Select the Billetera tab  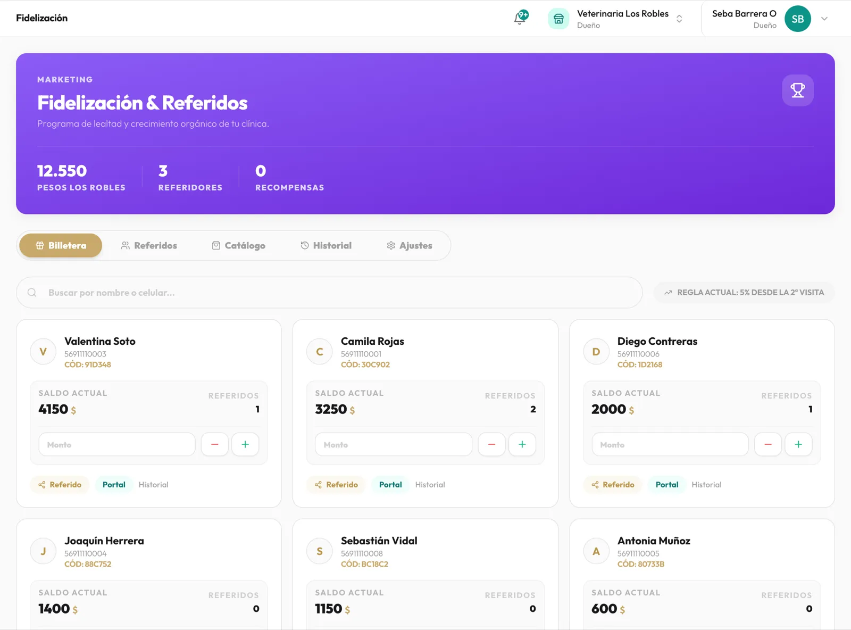pyautogui.click(x=61, y=245)
